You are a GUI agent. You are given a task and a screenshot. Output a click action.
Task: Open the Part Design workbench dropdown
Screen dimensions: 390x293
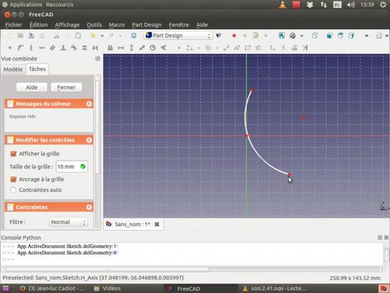tap(178, 36)
